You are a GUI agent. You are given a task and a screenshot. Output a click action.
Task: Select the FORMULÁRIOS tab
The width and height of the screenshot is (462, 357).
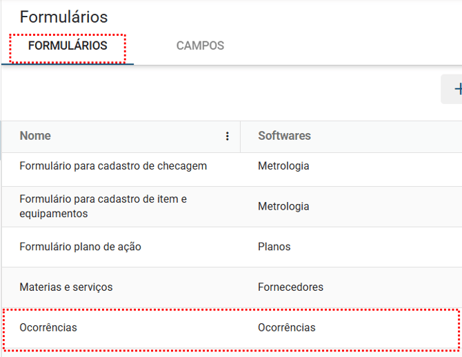(x=68, y=46)
